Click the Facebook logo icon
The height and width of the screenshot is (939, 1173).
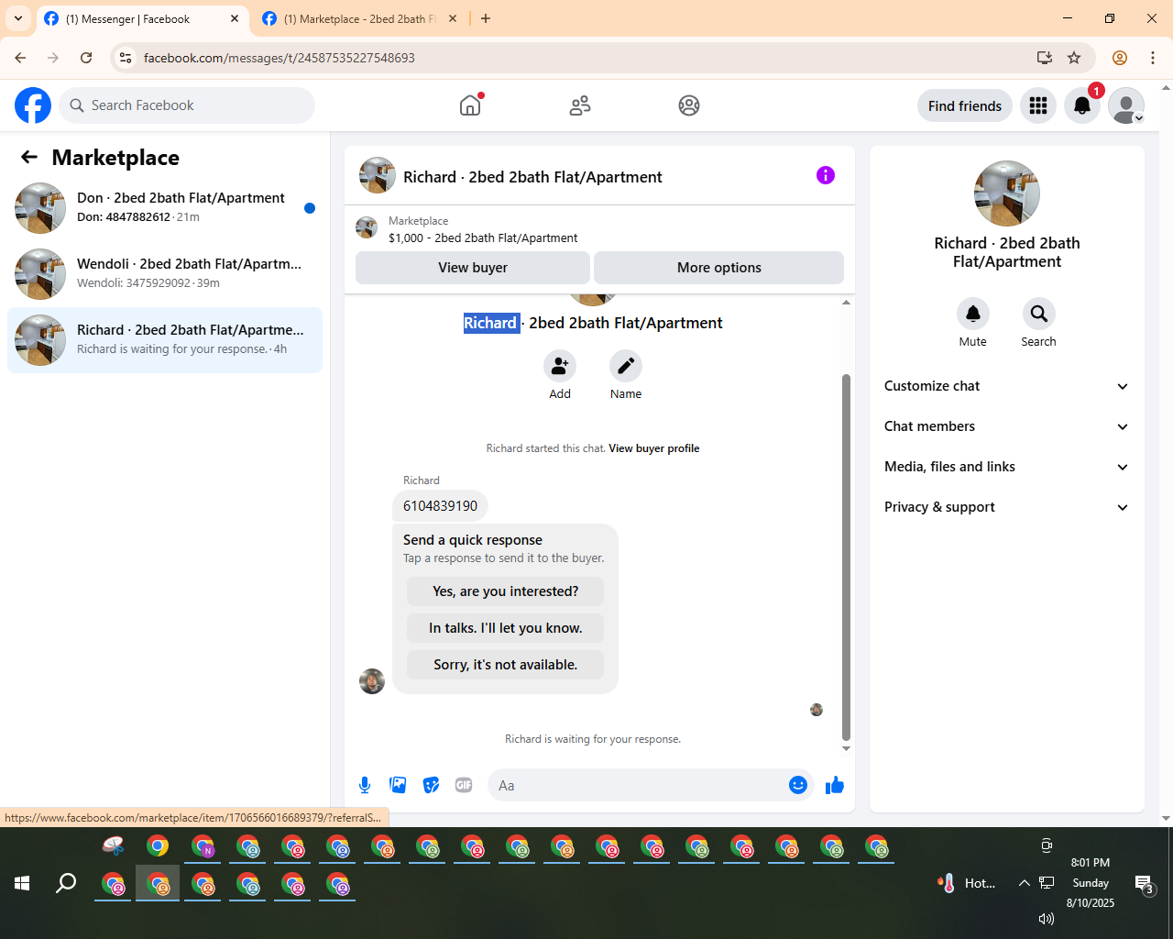click(x=33, y=105)
